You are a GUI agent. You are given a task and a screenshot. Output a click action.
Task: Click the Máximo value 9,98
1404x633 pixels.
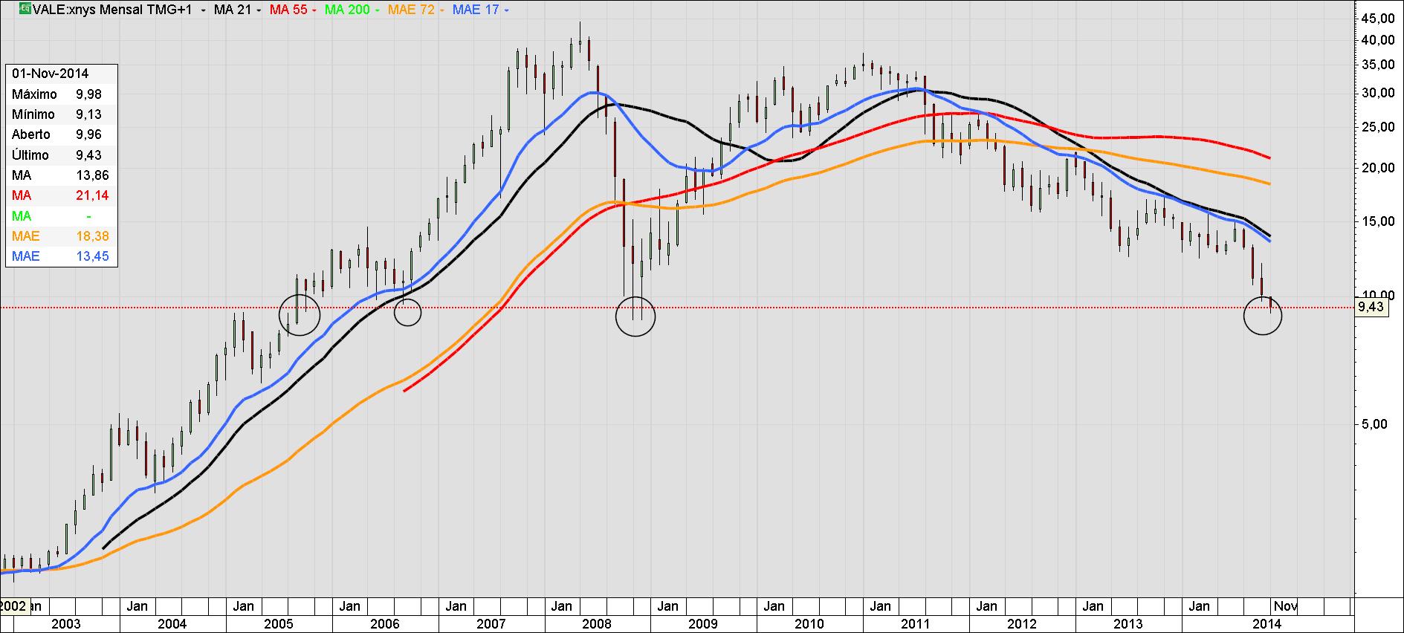(x=88, y=94)
